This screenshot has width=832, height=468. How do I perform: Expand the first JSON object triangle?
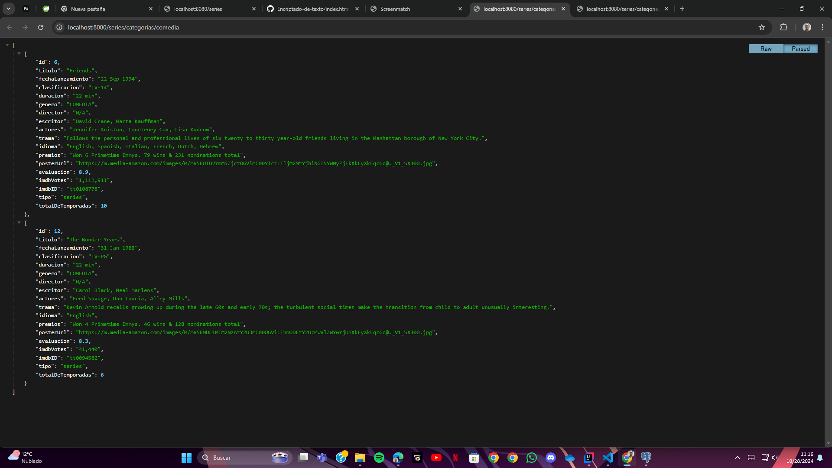[x=19, y=52]
